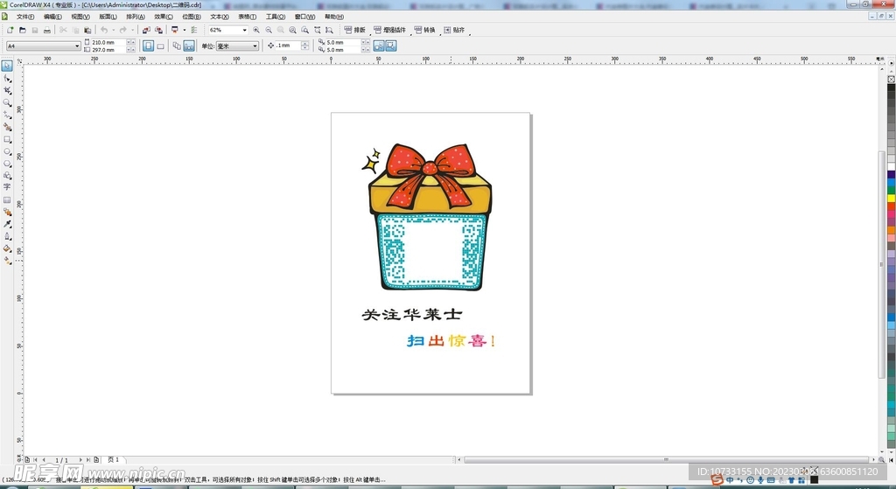Open the 文件 menu
The height and width of the screenshot is (489, 896).
[24, 17]
